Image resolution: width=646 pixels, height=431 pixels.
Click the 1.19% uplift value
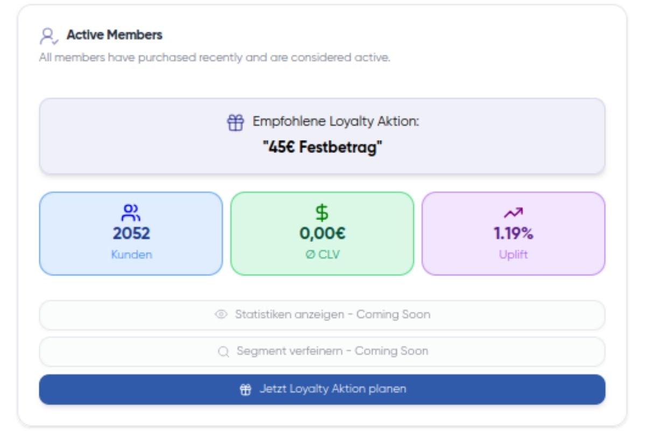point(513,234)
